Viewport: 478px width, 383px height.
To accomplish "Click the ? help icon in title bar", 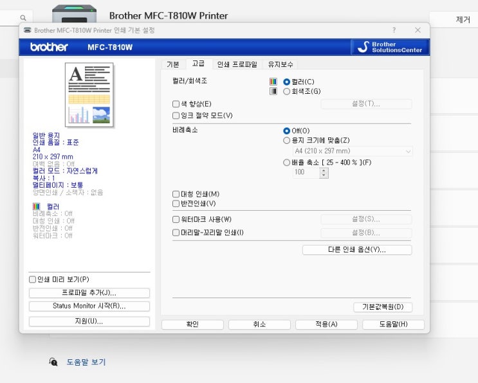I will 394,30.
